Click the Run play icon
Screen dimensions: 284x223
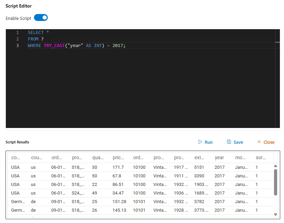point(200,142)
